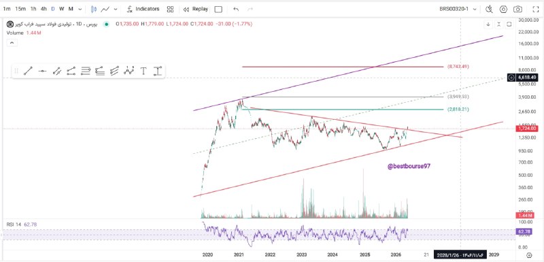Take a chart snapshot with camera icon
Screen dimensions: 544x262
click(x=517, y=9)
